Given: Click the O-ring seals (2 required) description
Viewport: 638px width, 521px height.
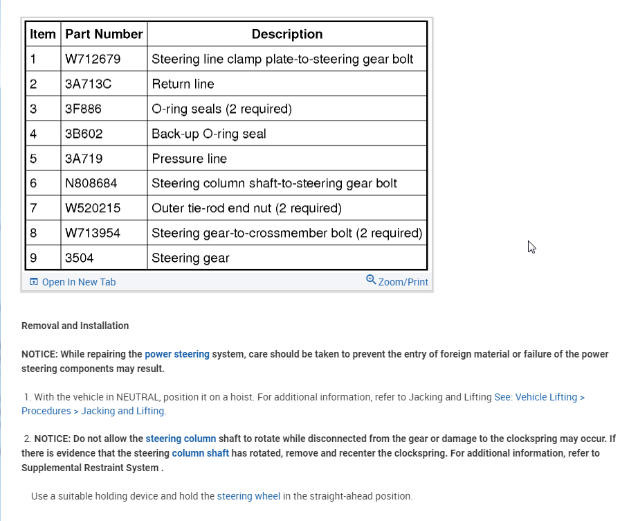Looking at the screenshot, I should tap(221, 109).
